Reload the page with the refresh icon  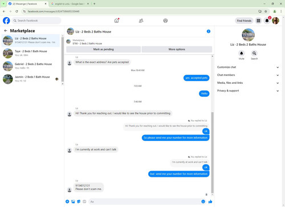pyautogui.click(x=17, y=11)
